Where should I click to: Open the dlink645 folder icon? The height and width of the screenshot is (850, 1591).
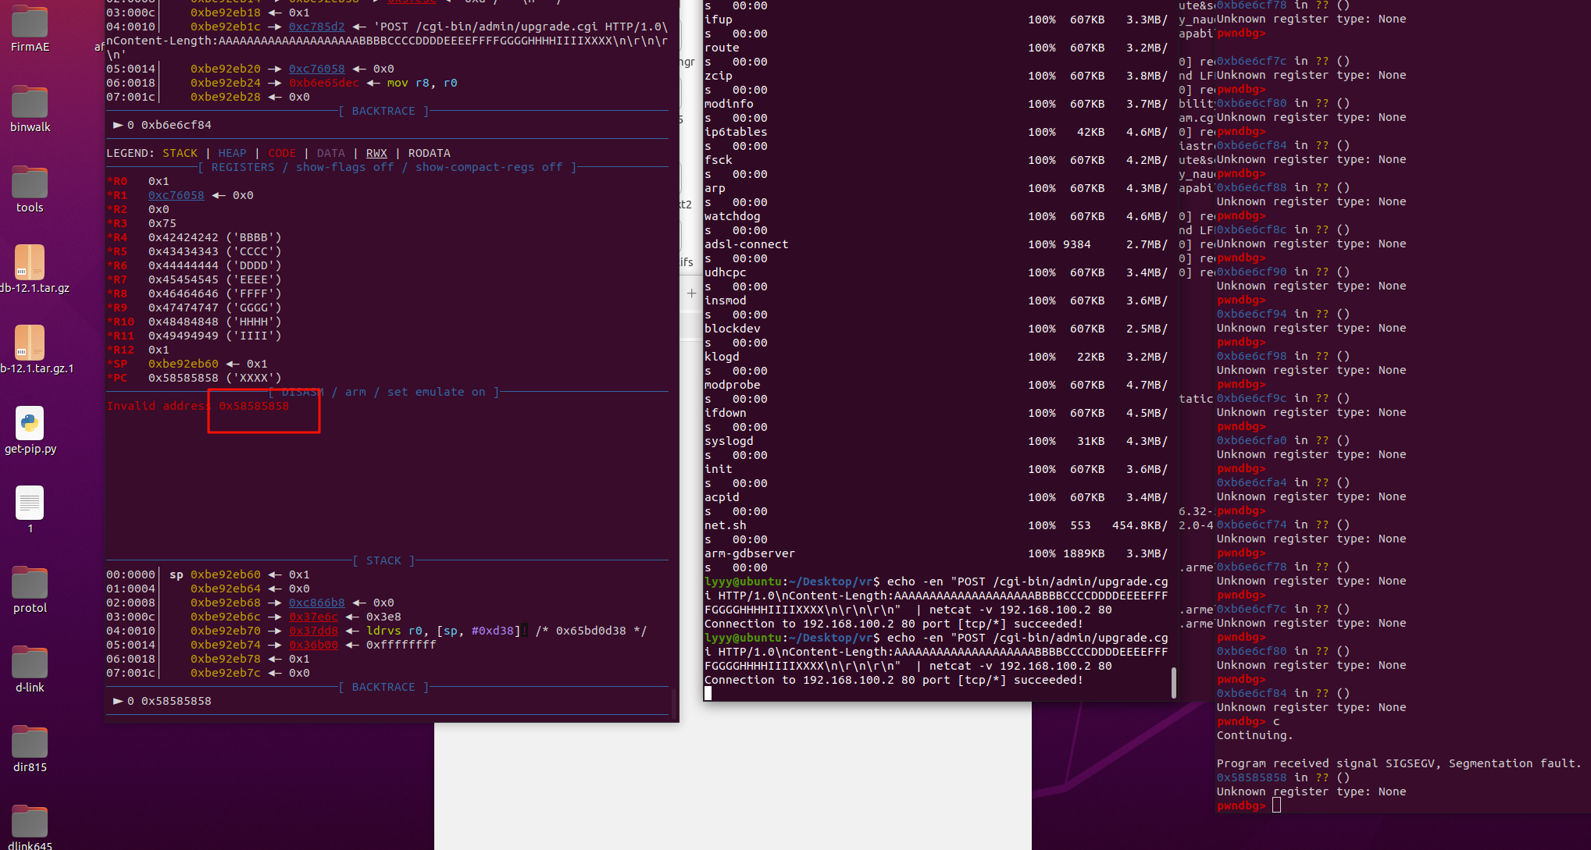[30, 823]
